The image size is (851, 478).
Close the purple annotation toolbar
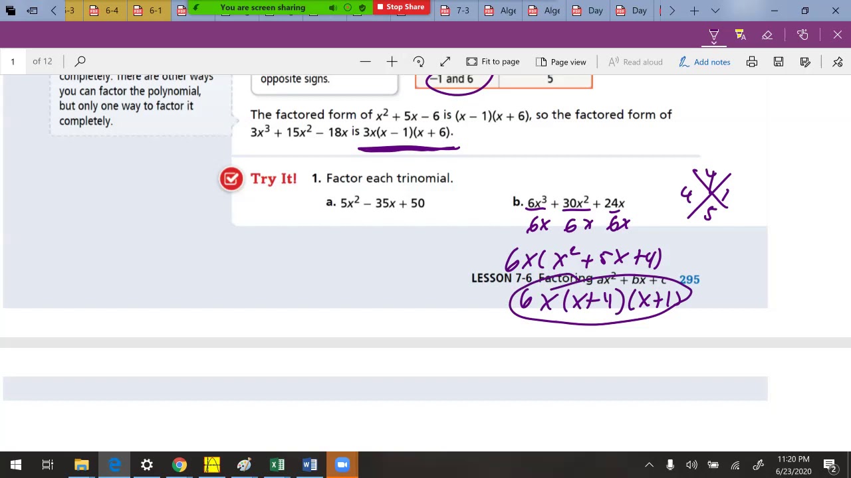(837, 35)
